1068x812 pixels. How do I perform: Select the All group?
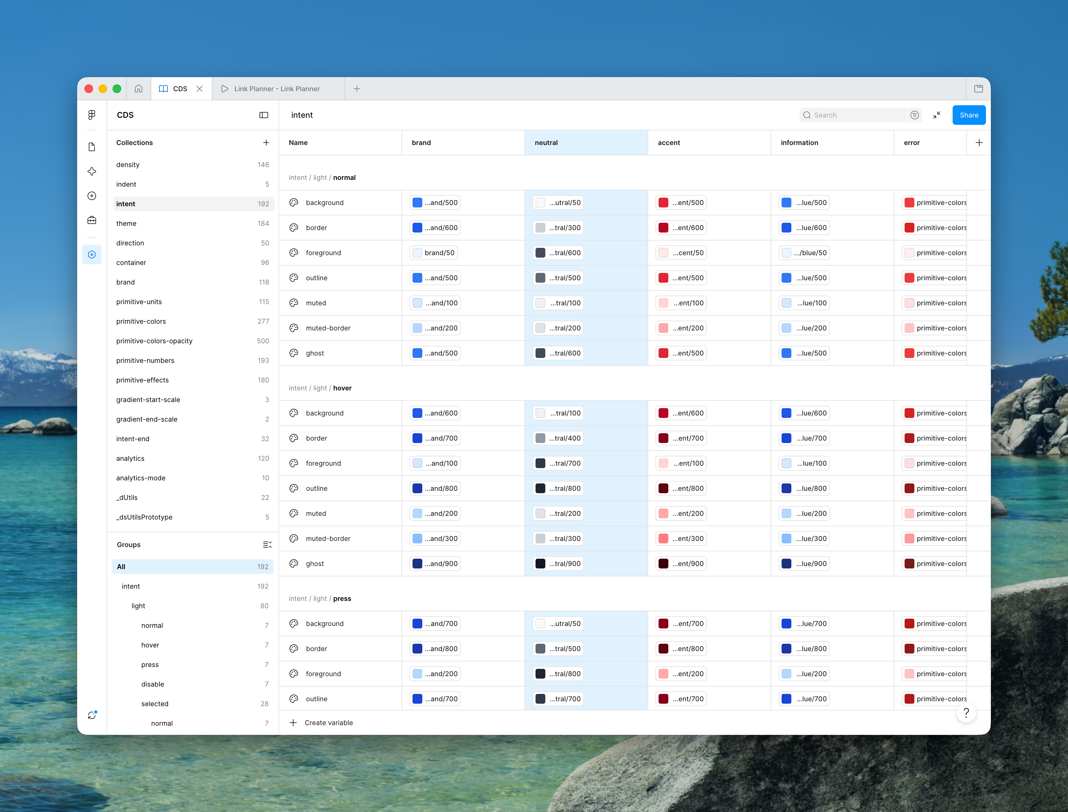point(193,566)
